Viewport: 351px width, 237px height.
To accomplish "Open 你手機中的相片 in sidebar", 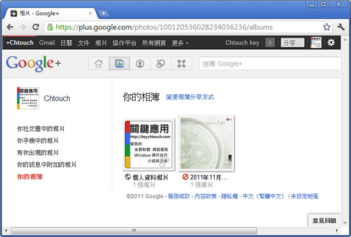I will pos(38,140).
